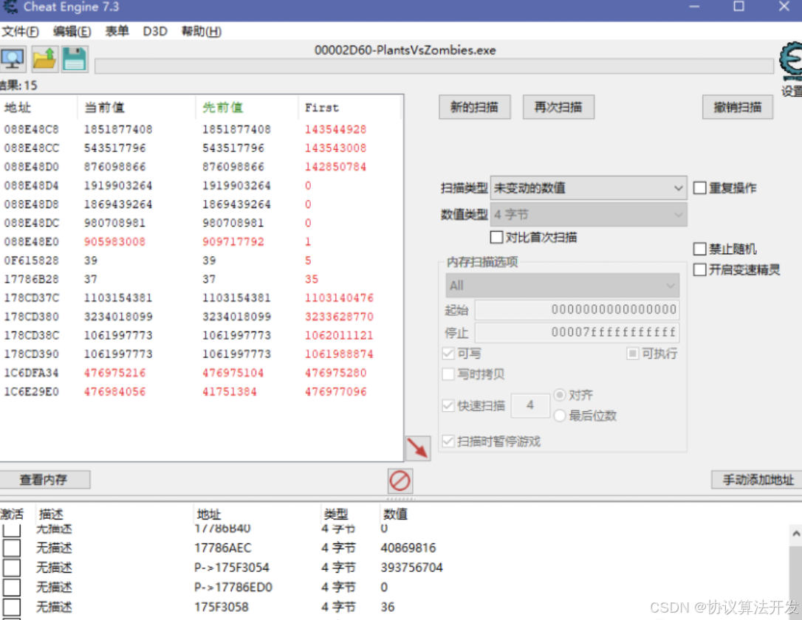Open the 表单 menu
Screen dimensions: 802x620
coord(117,32)
